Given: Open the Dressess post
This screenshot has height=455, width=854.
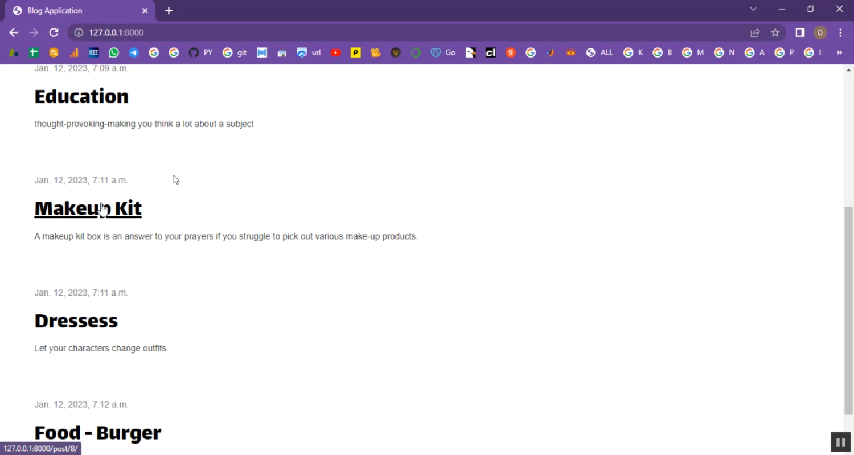Looking at the screenshot, I should 76,321.
